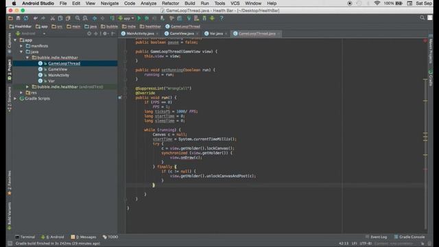Click the Synchronize toolbar icon
This screenshot has width=439, height=247.
26,19
